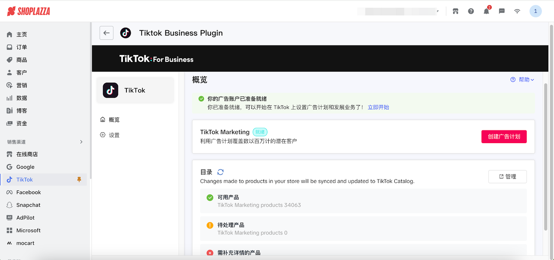Click the catalog sync refresh icon
This screenshot has height=260, width=554.
tap(220, 172)
